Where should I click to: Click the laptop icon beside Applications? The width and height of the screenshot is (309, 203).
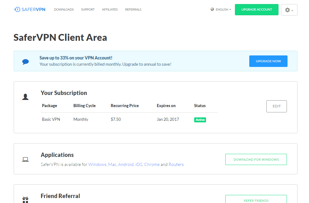point(26,159)
